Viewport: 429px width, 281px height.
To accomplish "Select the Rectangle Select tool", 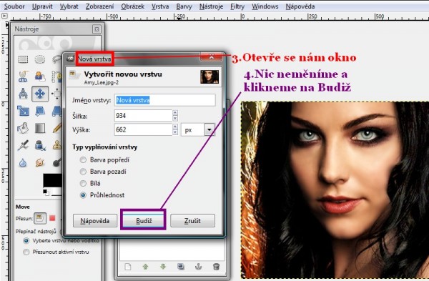I will tap(24, 59).
